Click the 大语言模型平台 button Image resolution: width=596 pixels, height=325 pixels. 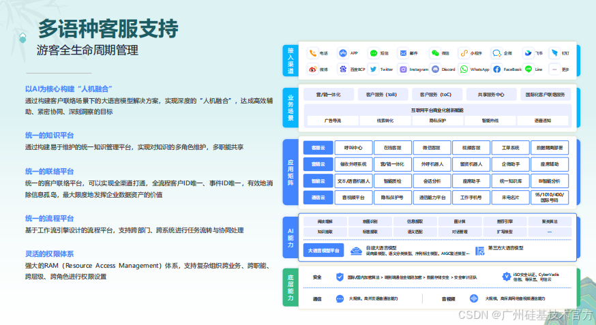pyautogui.click(x=323, y=251)
